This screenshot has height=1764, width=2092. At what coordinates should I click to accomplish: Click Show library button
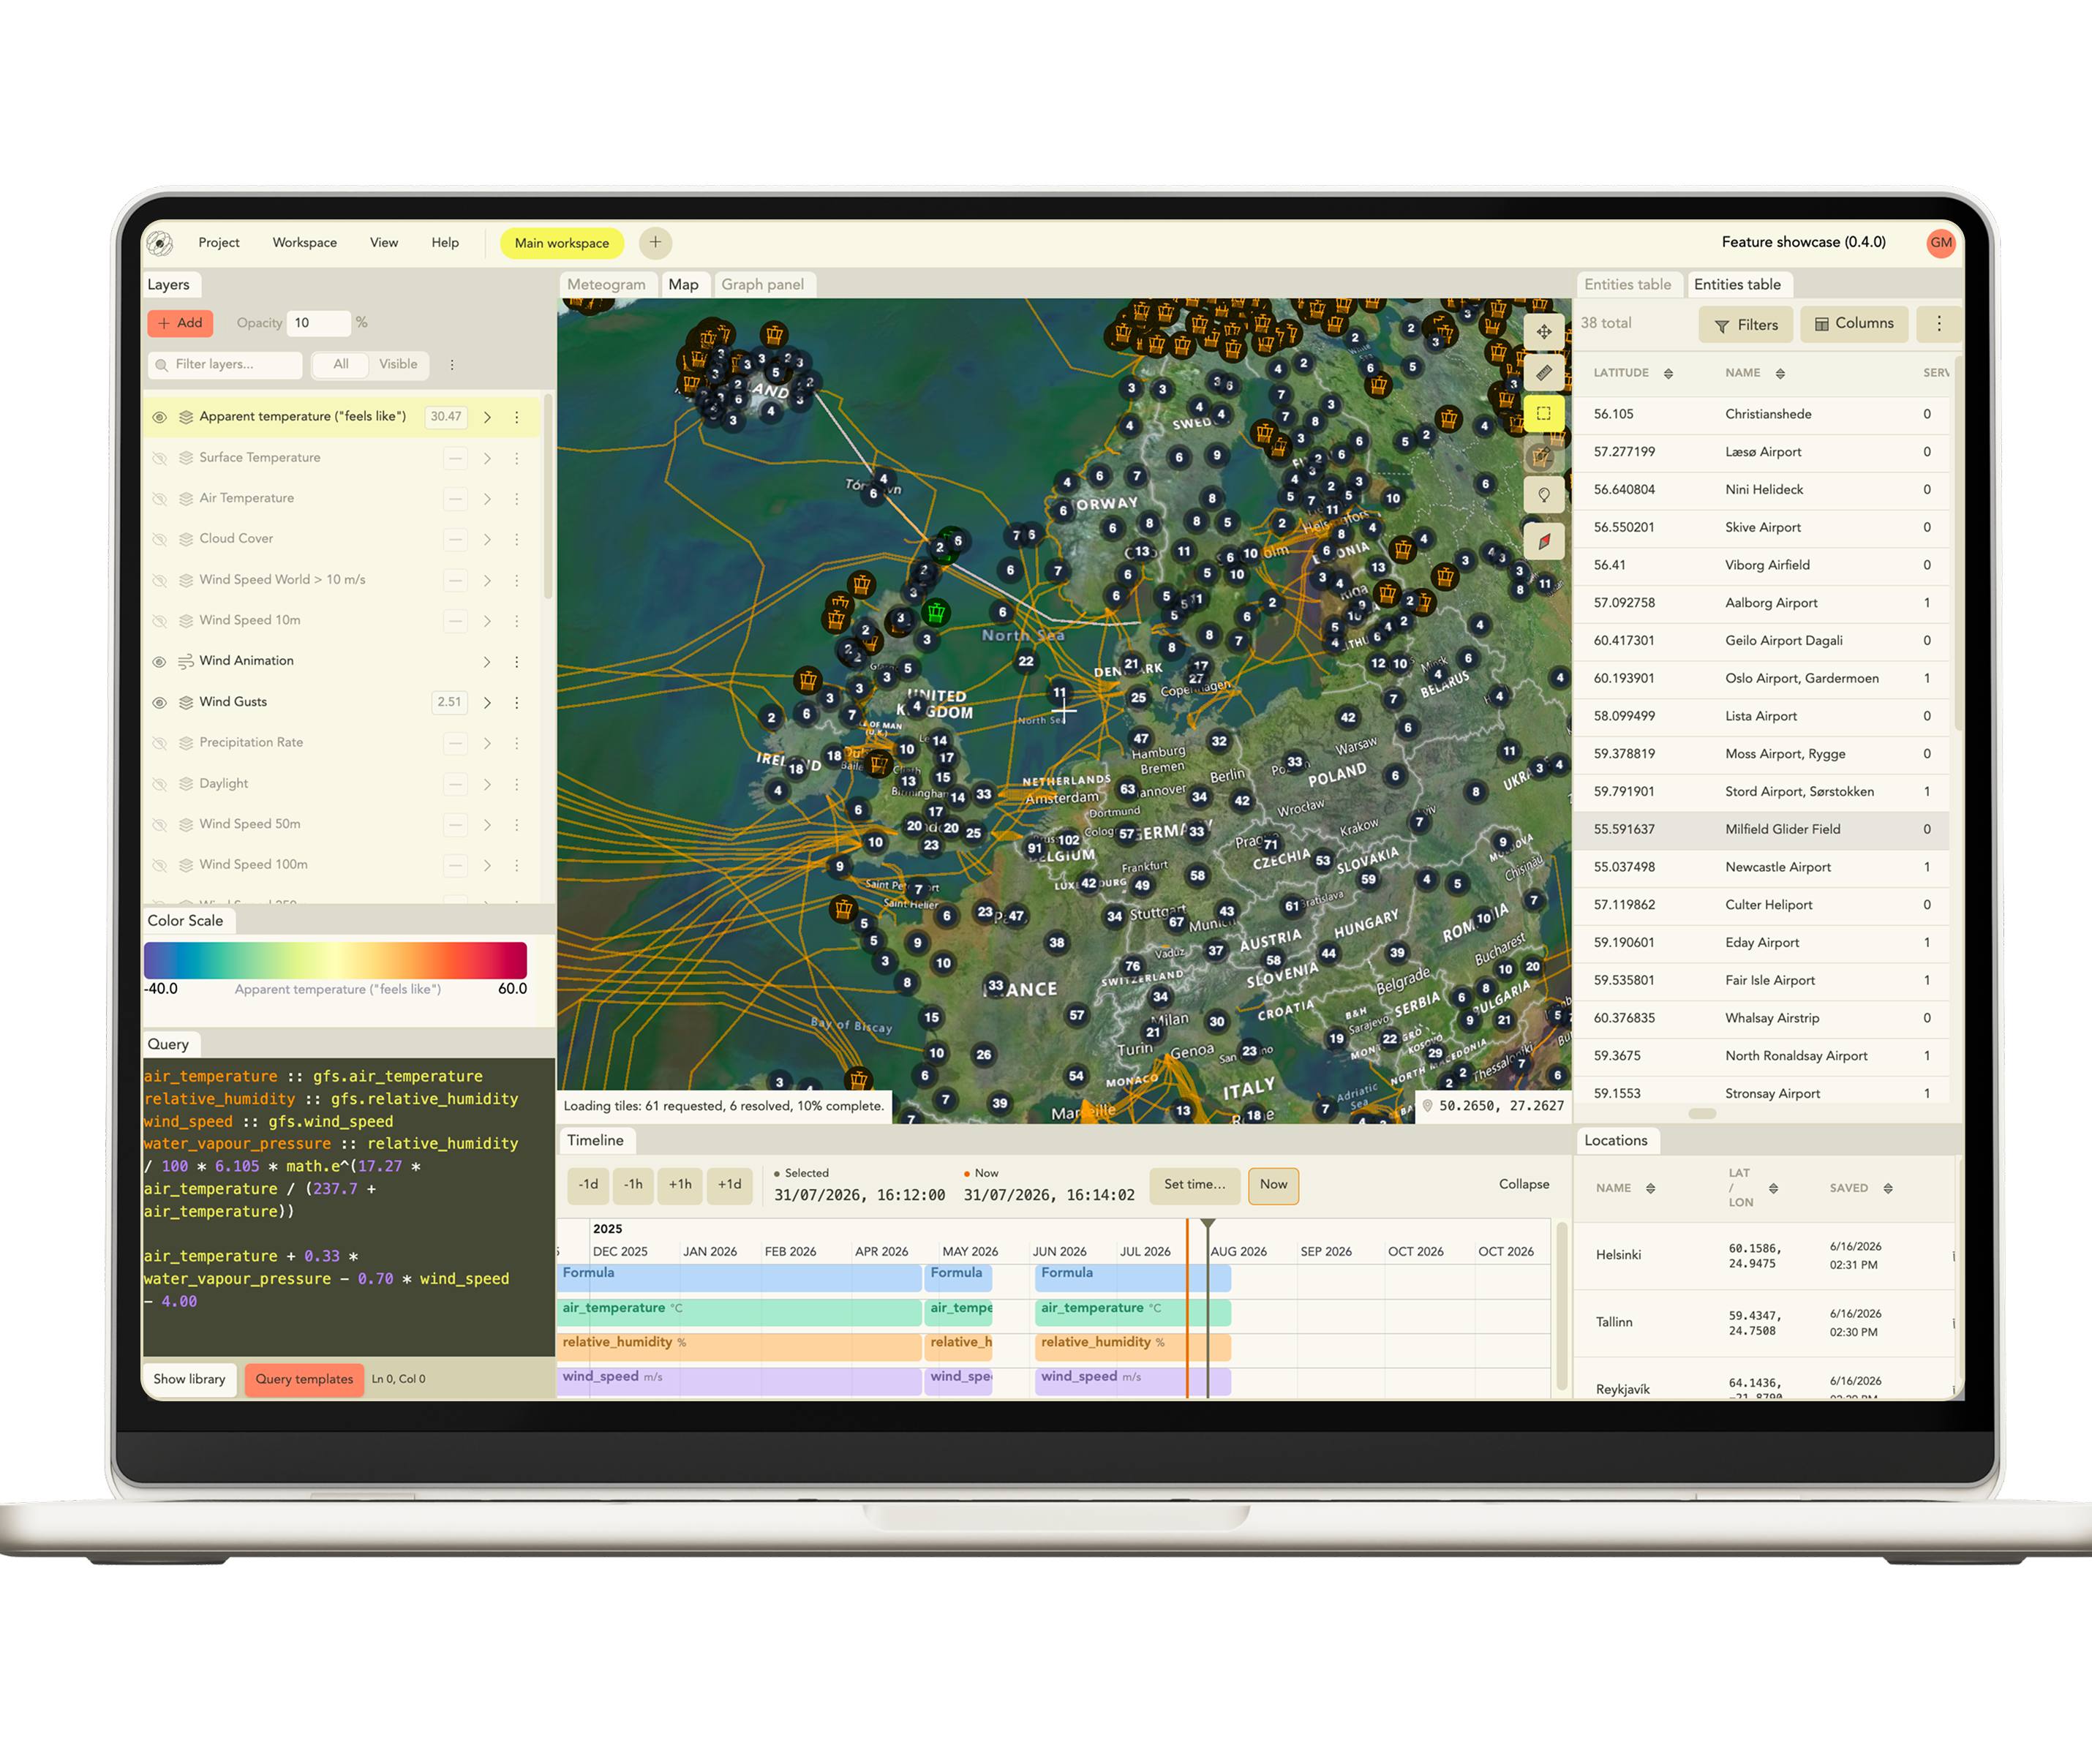[x=189, y=1379]
